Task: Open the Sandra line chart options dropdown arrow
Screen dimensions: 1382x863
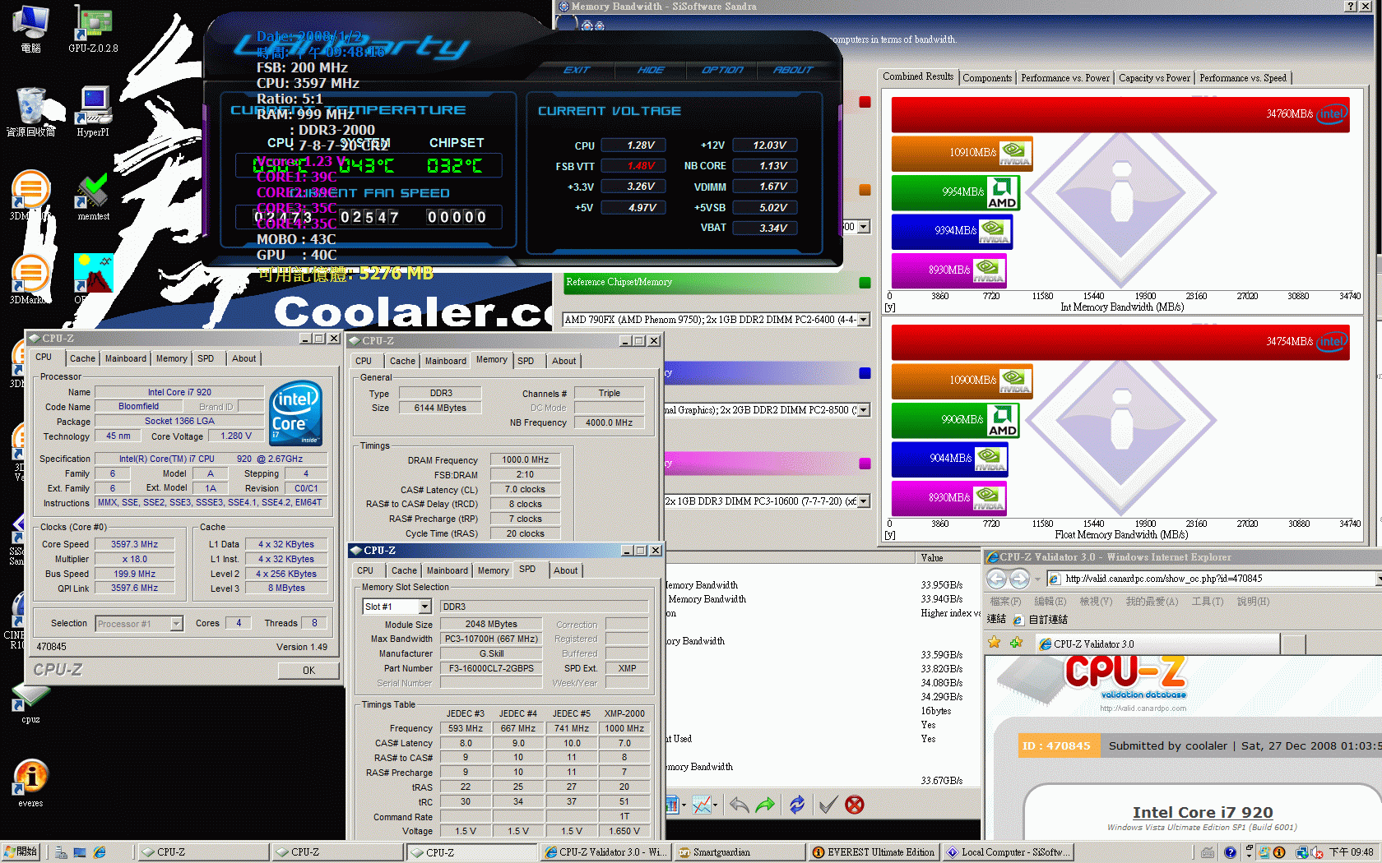Action: click(716, 805)
